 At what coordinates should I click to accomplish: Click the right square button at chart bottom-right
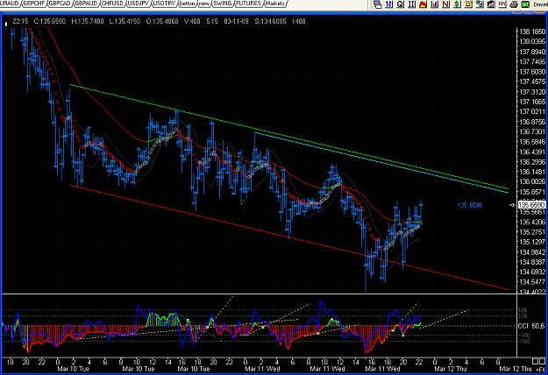coord(543,361)
